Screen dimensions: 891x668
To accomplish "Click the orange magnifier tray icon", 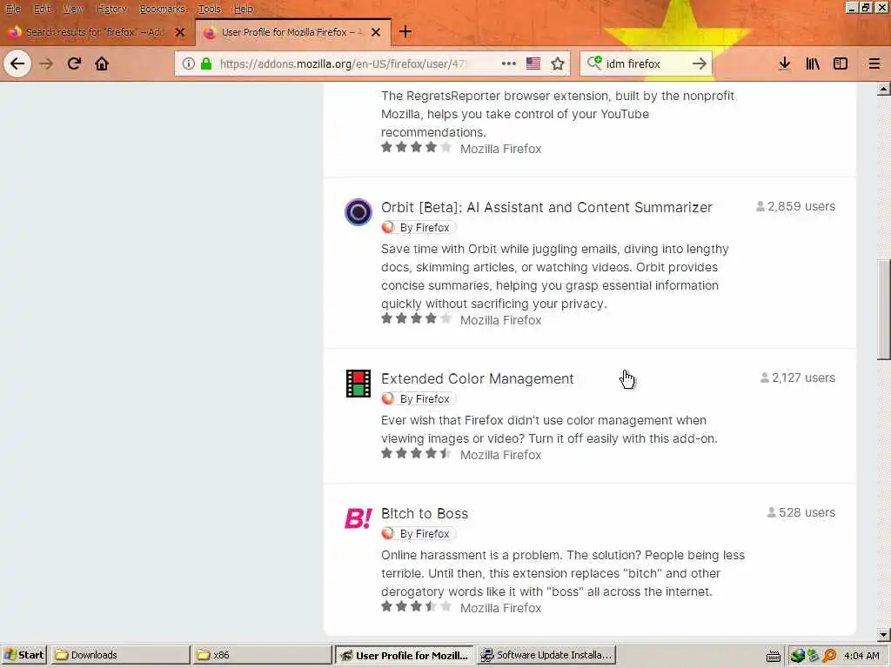I will [829, 656].
